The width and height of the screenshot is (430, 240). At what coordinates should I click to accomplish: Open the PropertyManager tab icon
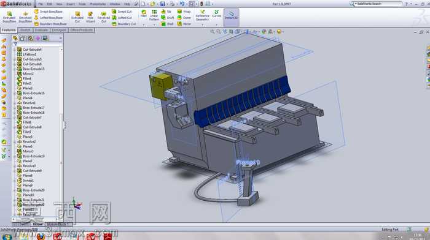(x=23, y=39)
